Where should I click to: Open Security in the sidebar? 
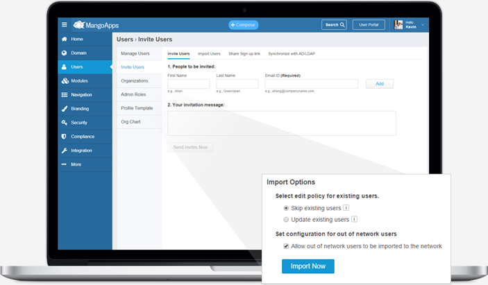pyautogui.click(x=85, y=123)
